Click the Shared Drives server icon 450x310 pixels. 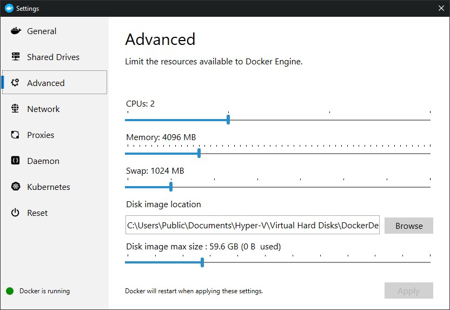click(x=16, y=57)
